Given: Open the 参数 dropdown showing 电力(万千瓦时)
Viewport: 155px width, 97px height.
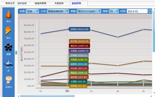Looking at the screenshot, I should click(89, 11).
